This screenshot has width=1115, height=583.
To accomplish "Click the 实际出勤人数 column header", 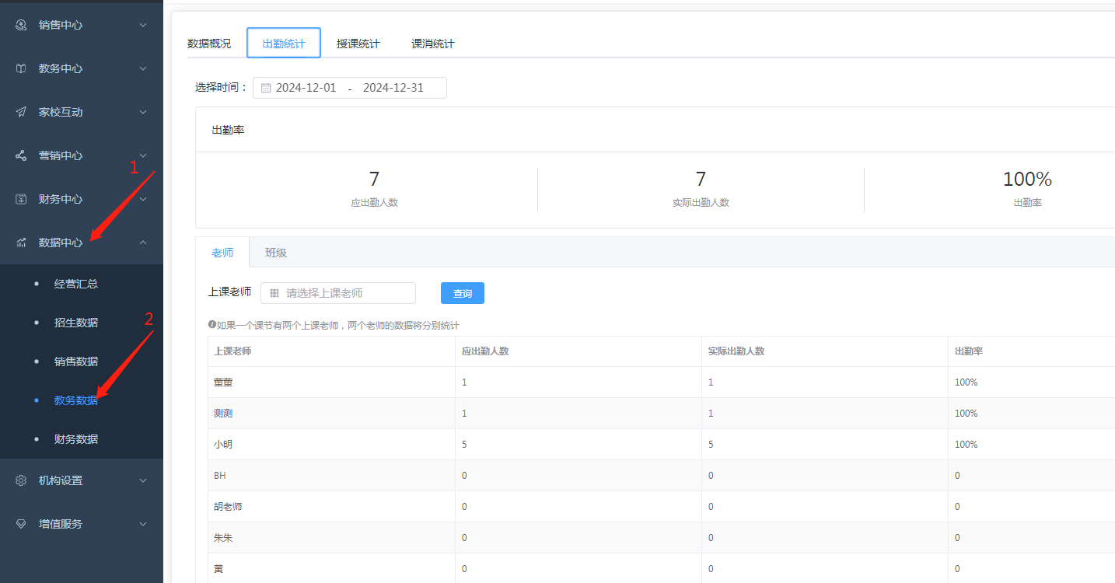I will (736, 351).
